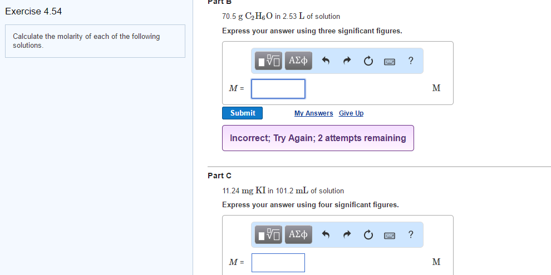Click 'Express your answer using three significant figures'
This screenshot has height=275, width=551.
[312, 31]
